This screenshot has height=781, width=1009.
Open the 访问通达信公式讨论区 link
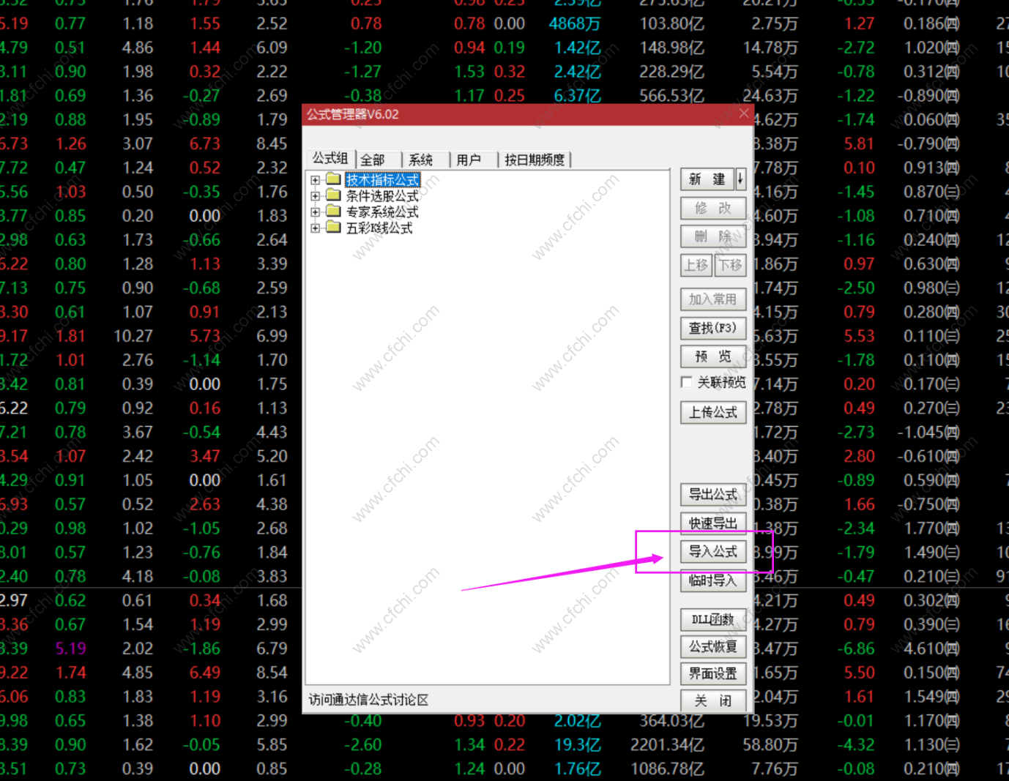point(368,700)
